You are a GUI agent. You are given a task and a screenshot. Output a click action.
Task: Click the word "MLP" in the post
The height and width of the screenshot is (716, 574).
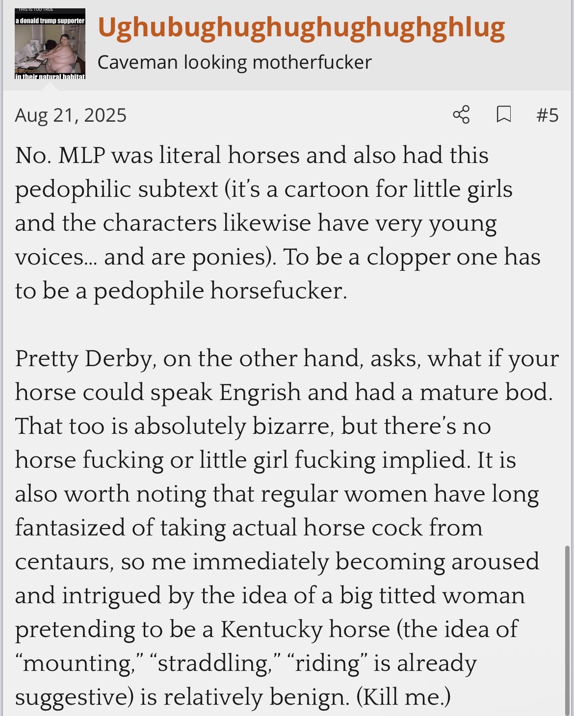82,156
